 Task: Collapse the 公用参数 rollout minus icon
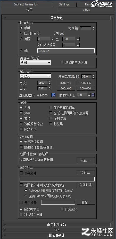pyautogui.click(x=5, y=18)
